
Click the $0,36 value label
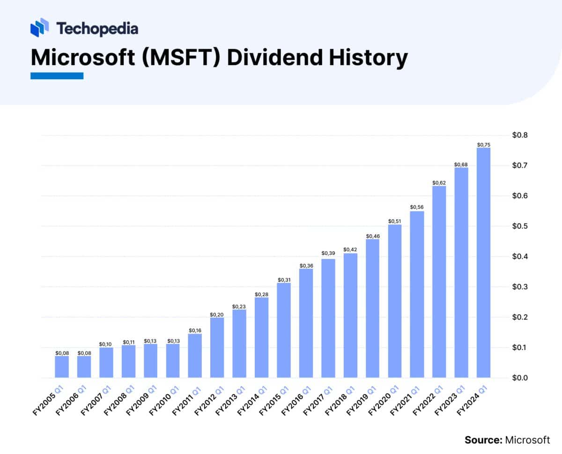(x=306, y=266)
